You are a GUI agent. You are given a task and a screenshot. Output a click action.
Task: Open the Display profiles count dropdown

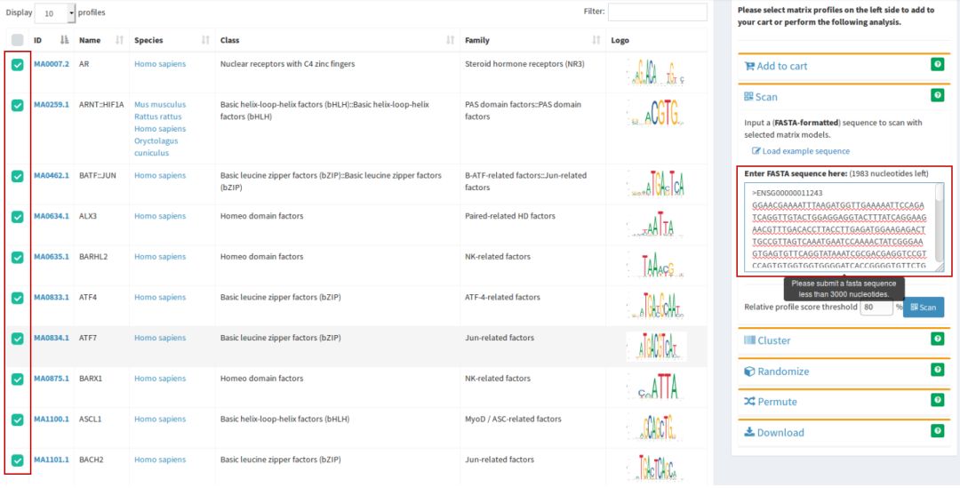coord(55,13)
